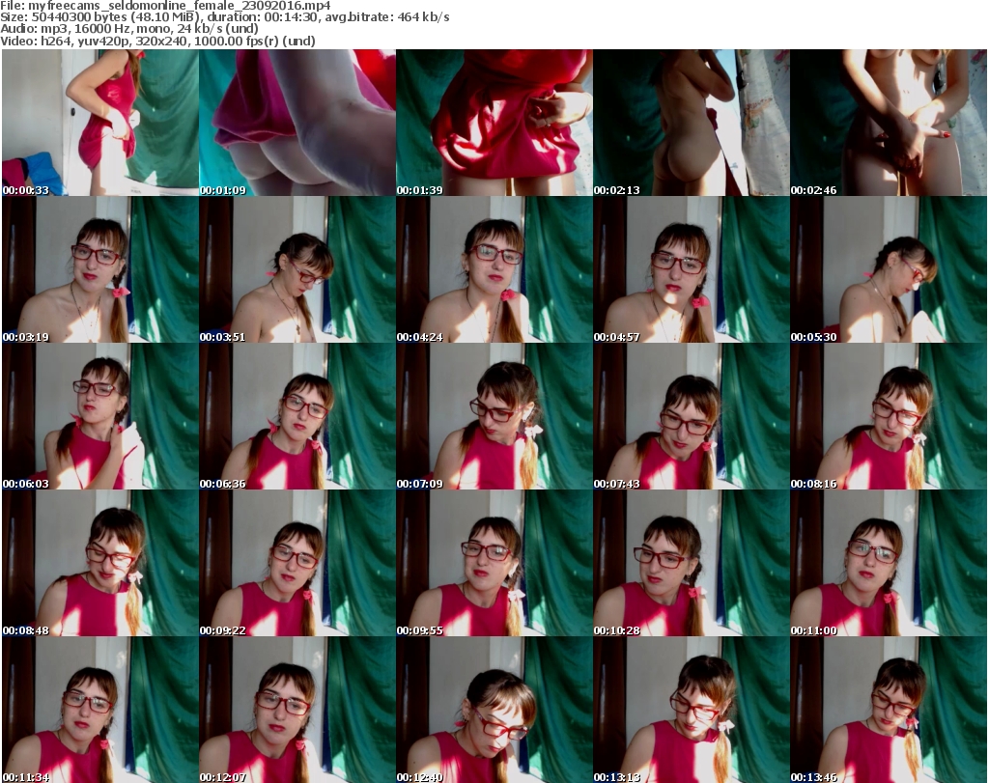Open the frame marked 00:11:34
This screenshot has height=783, width=989.
point(99,710)
